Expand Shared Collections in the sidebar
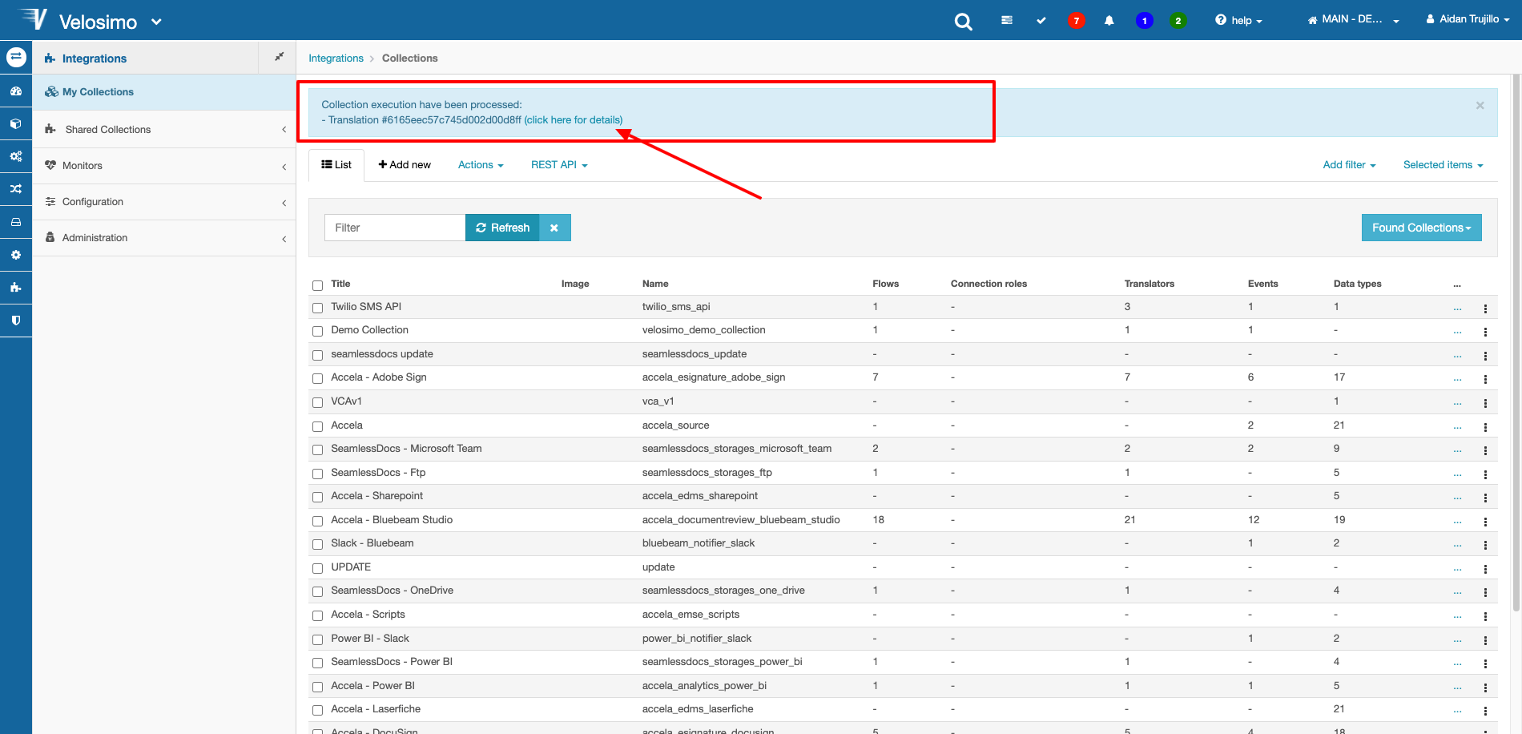This screenshot has width=1522, height=734. click(x=164, y=129)
